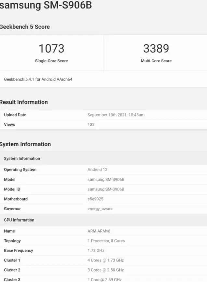The width and height of the screenshot is (207, 282).
Task: Select the energy_aware governor value
Action: 100,209
